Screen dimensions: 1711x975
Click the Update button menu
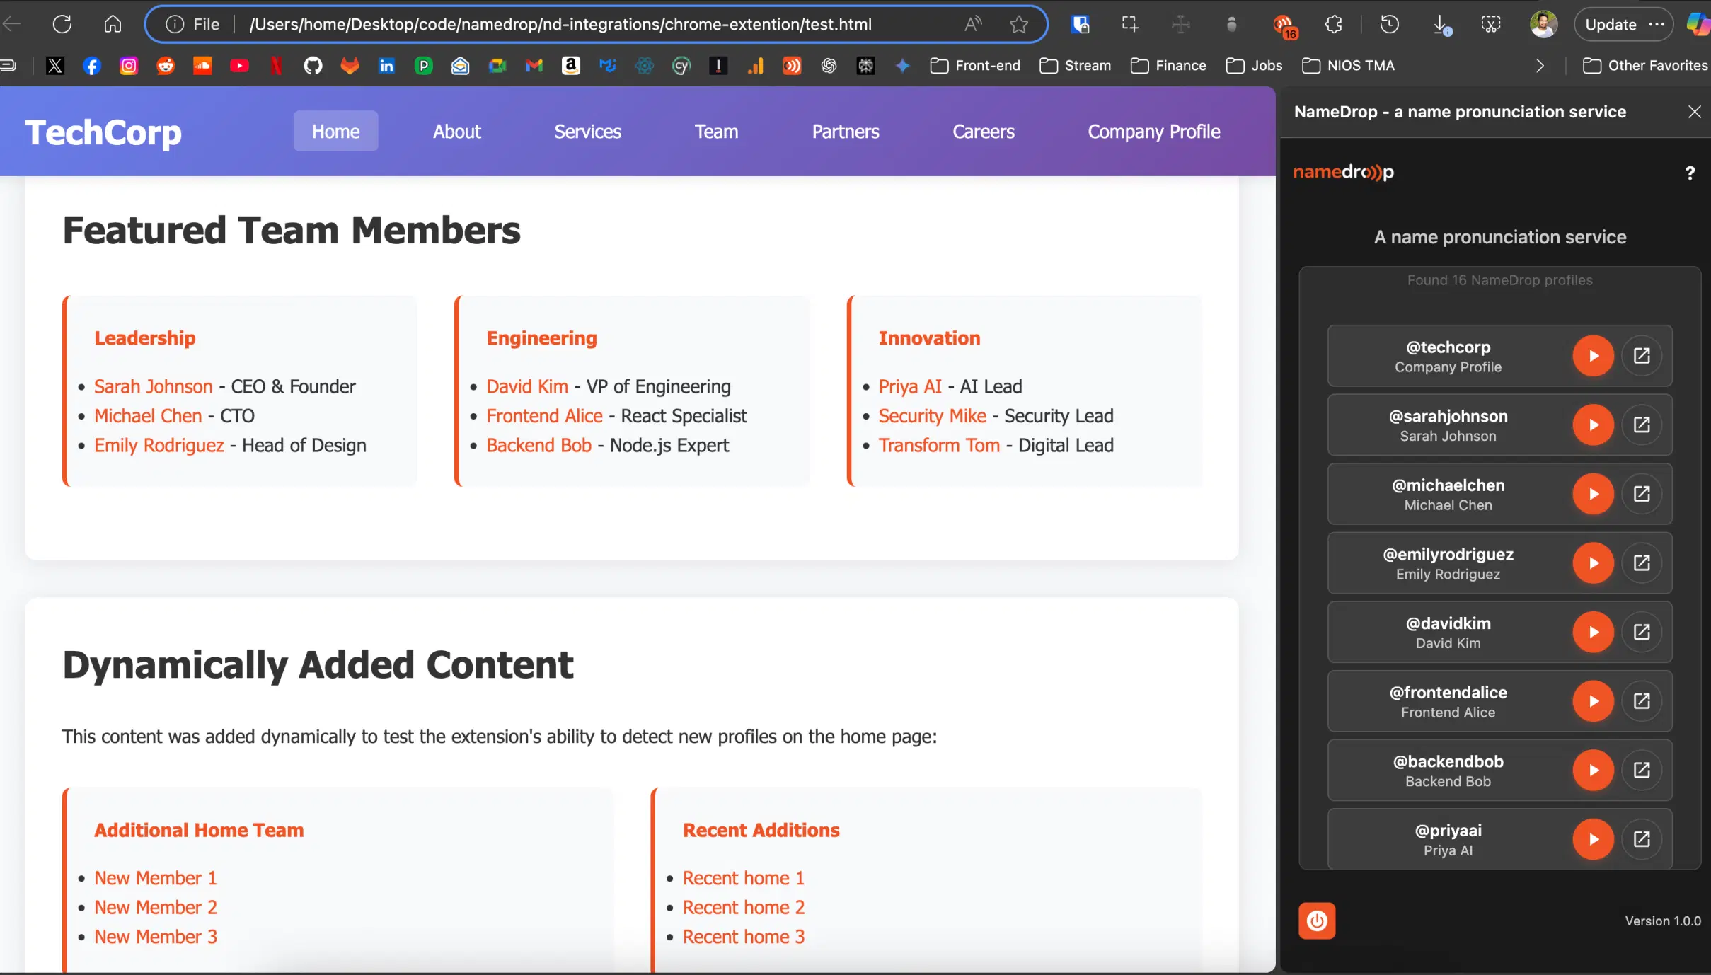1623,24
